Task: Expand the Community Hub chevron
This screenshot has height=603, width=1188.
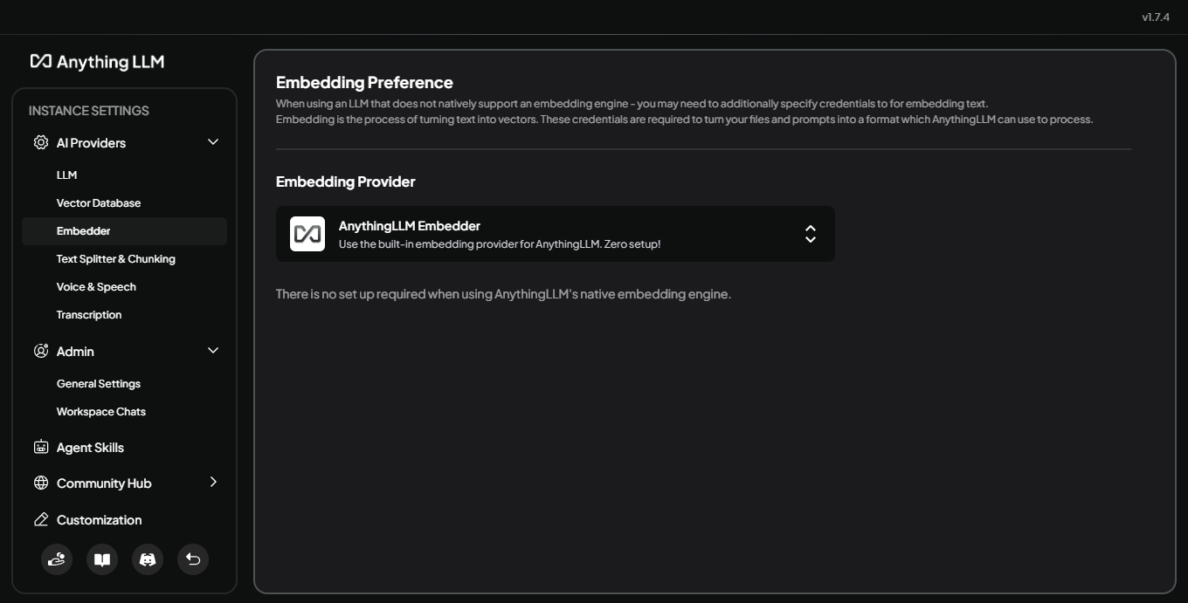Action: click(x=212, y=483)
